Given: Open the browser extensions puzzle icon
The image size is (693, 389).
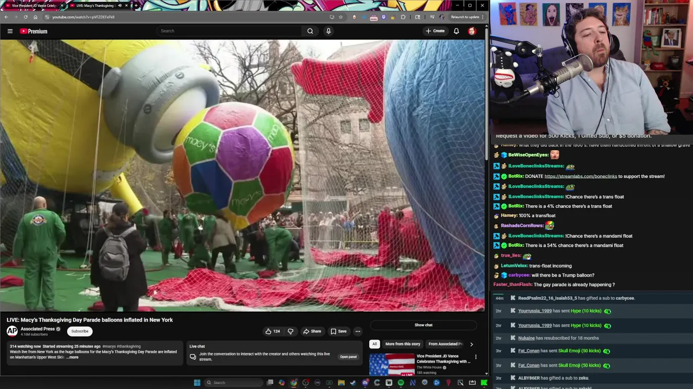Looking at the screenshot, I should pos(403,17).
